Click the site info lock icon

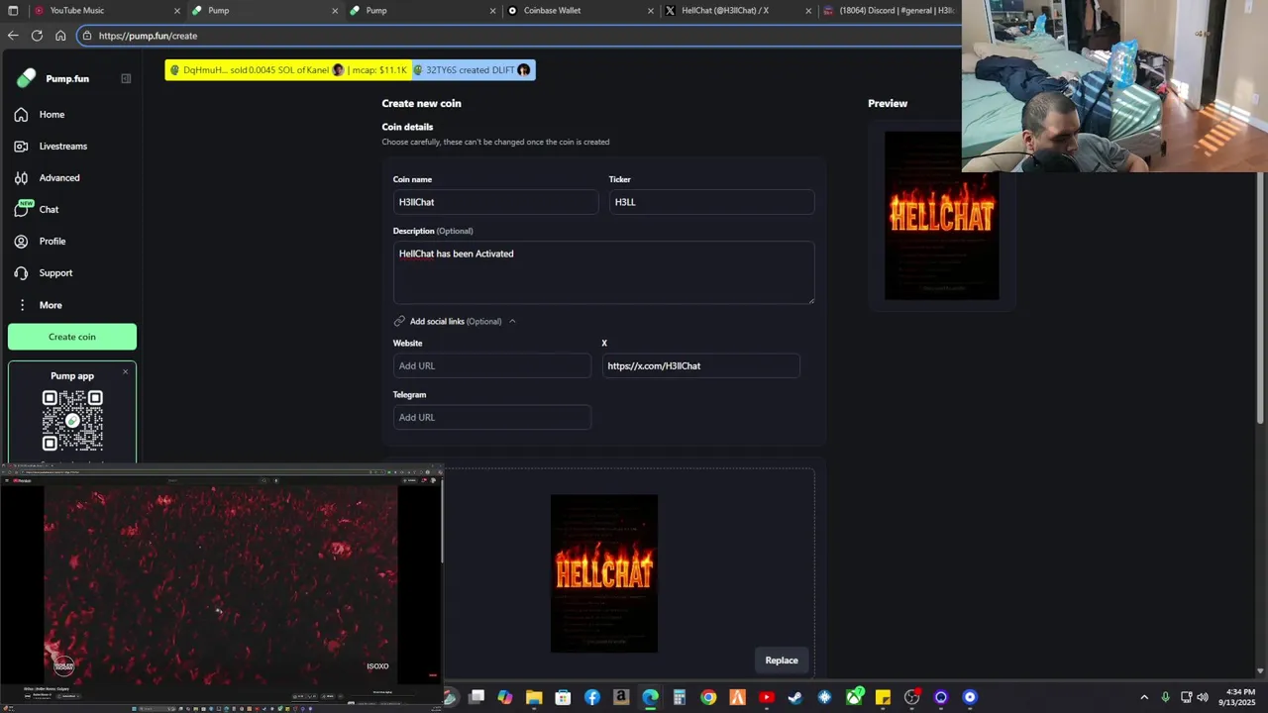pos(87,36)
